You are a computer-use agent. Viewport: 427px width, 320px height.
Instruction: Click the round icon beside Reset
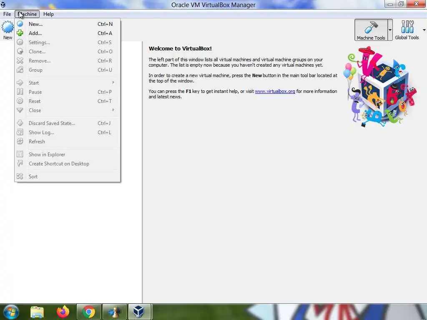click(20, 101)
